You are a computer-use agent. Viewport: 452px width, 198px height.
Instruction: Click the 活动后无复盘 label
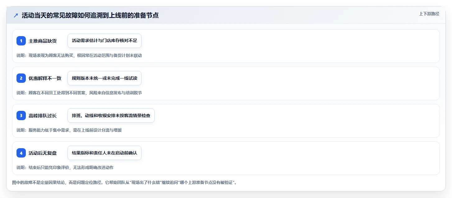(43, 153)
